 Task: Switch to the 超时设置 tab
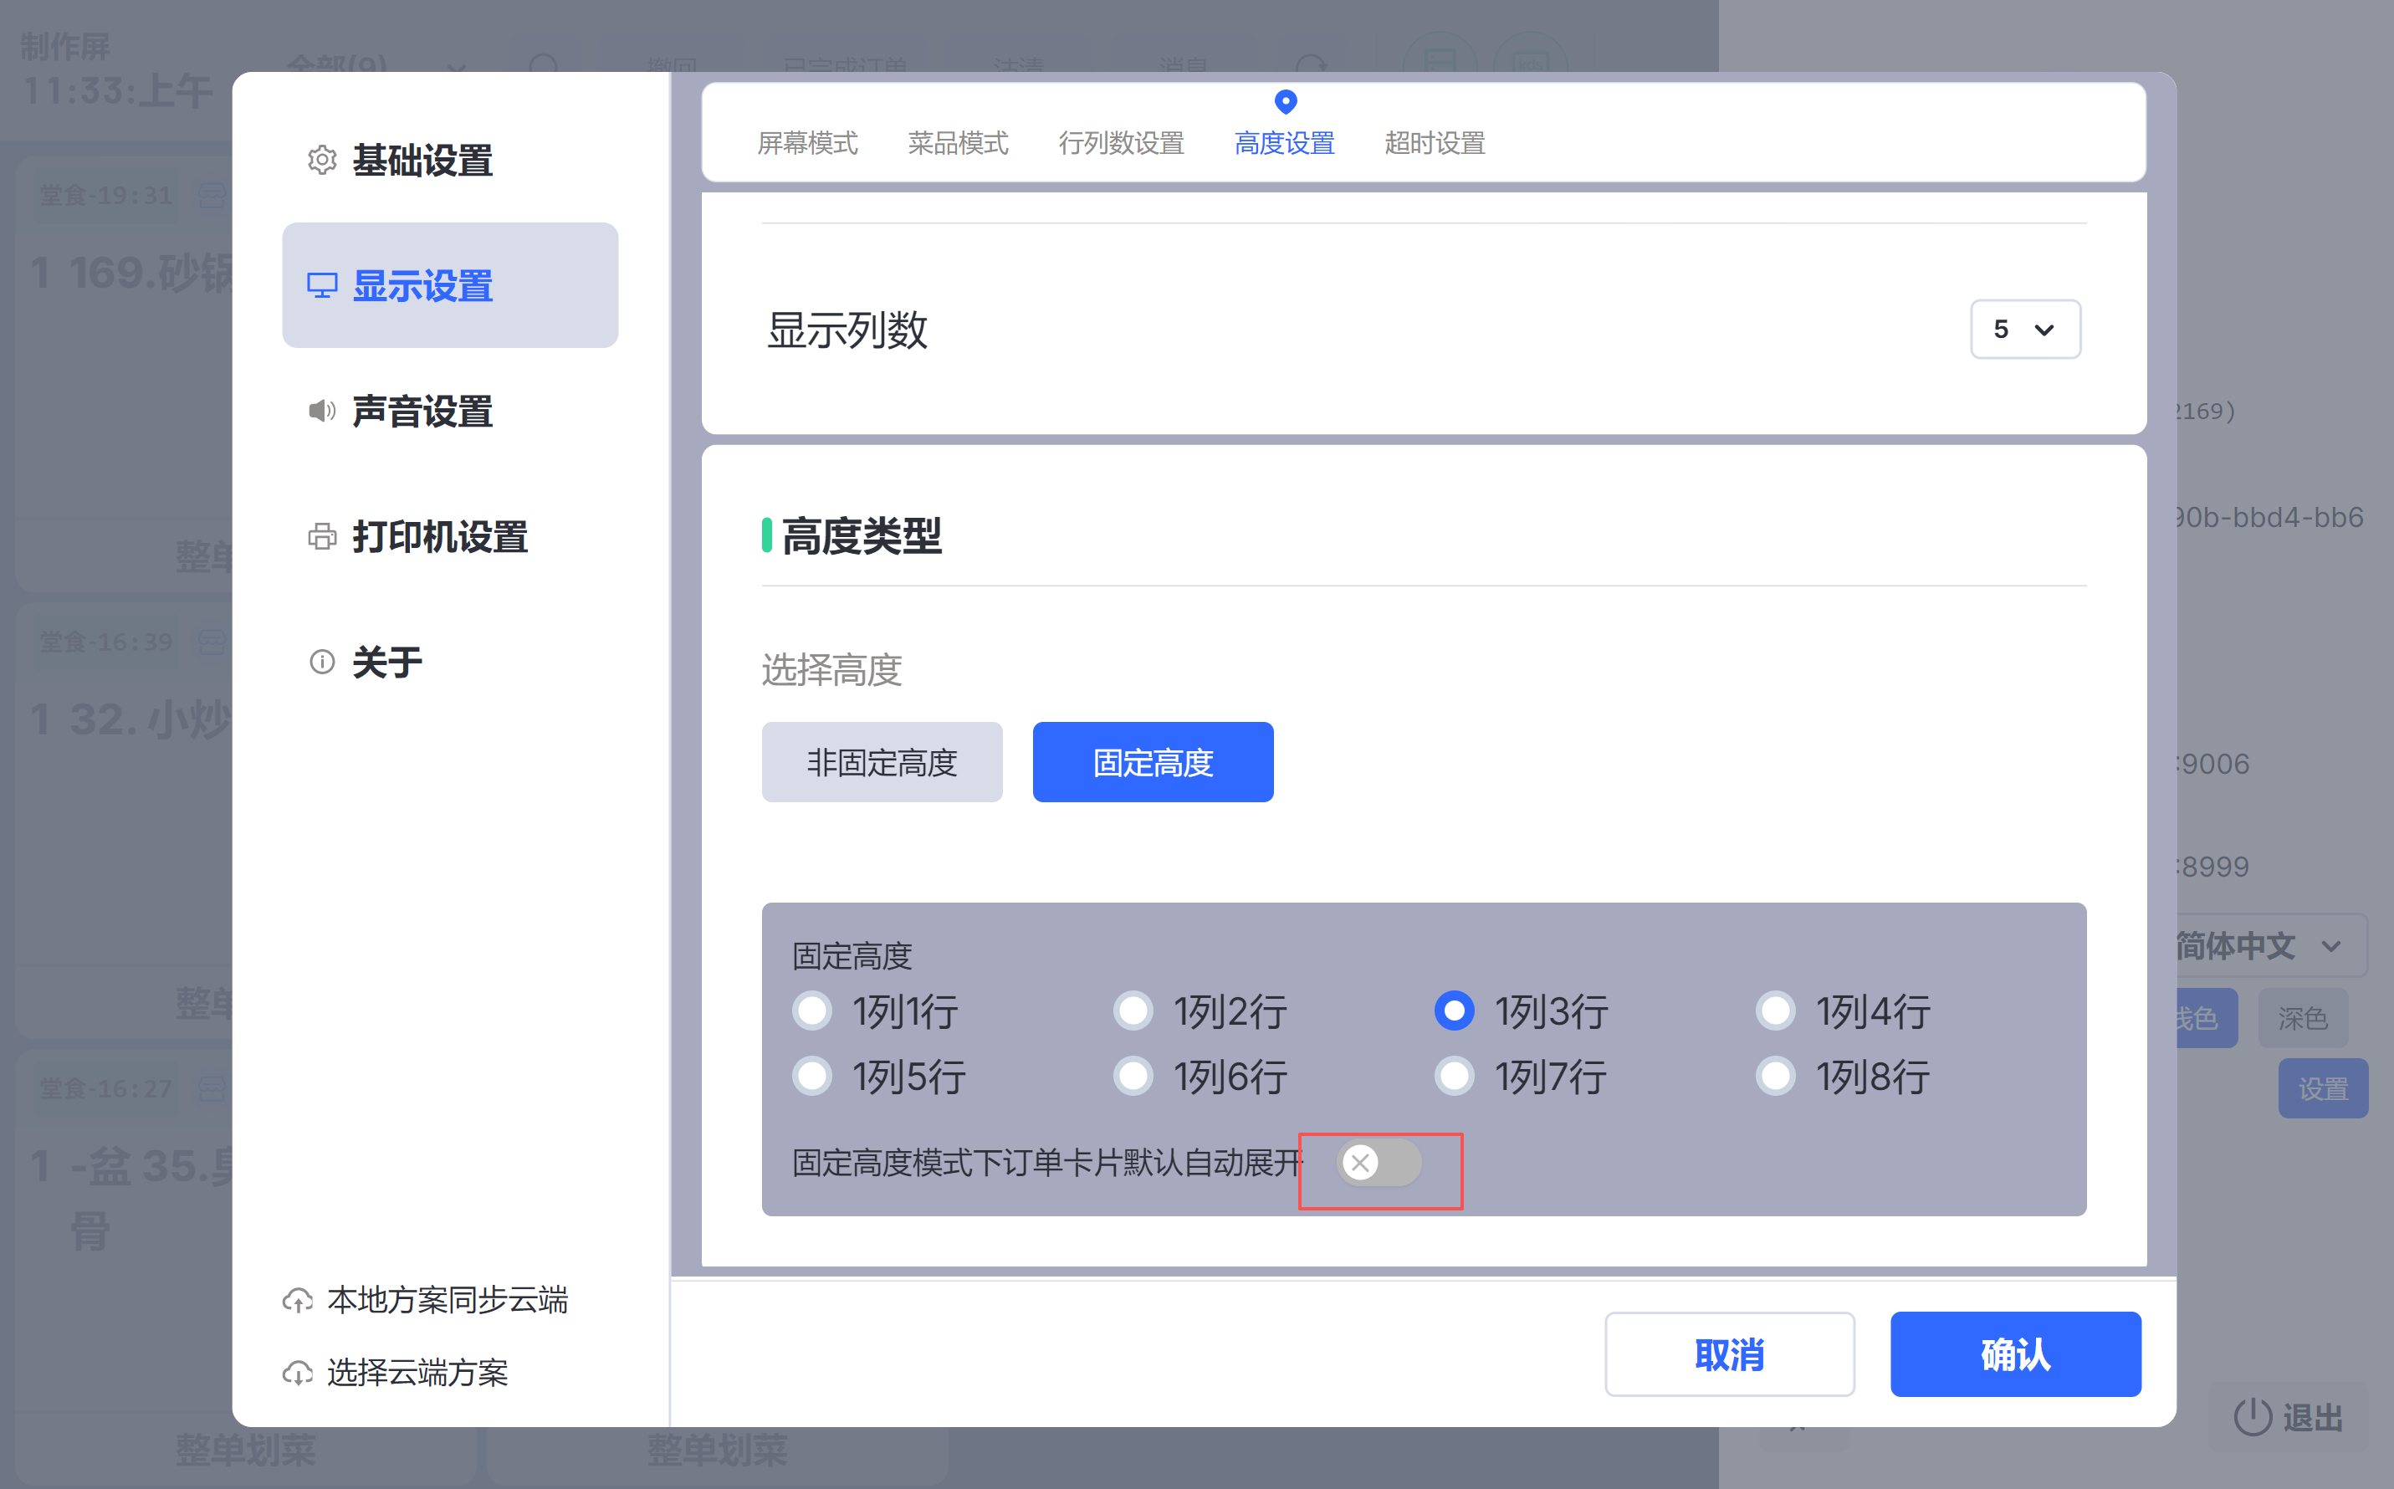(x=1434, y=144)
